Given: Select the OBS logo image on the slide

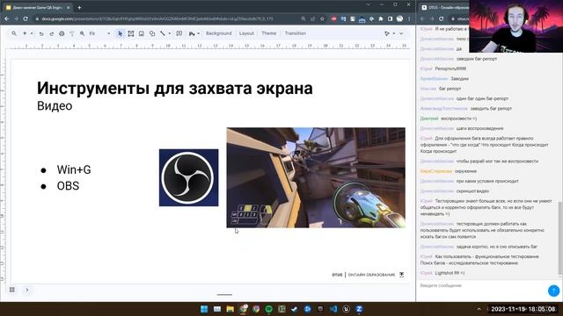Looking at the screenshot, I should tap(188, 177).
